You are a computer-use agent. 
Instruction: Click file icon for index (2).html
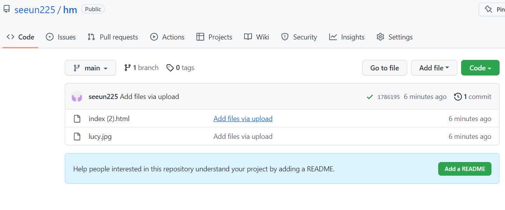point(77,119)
